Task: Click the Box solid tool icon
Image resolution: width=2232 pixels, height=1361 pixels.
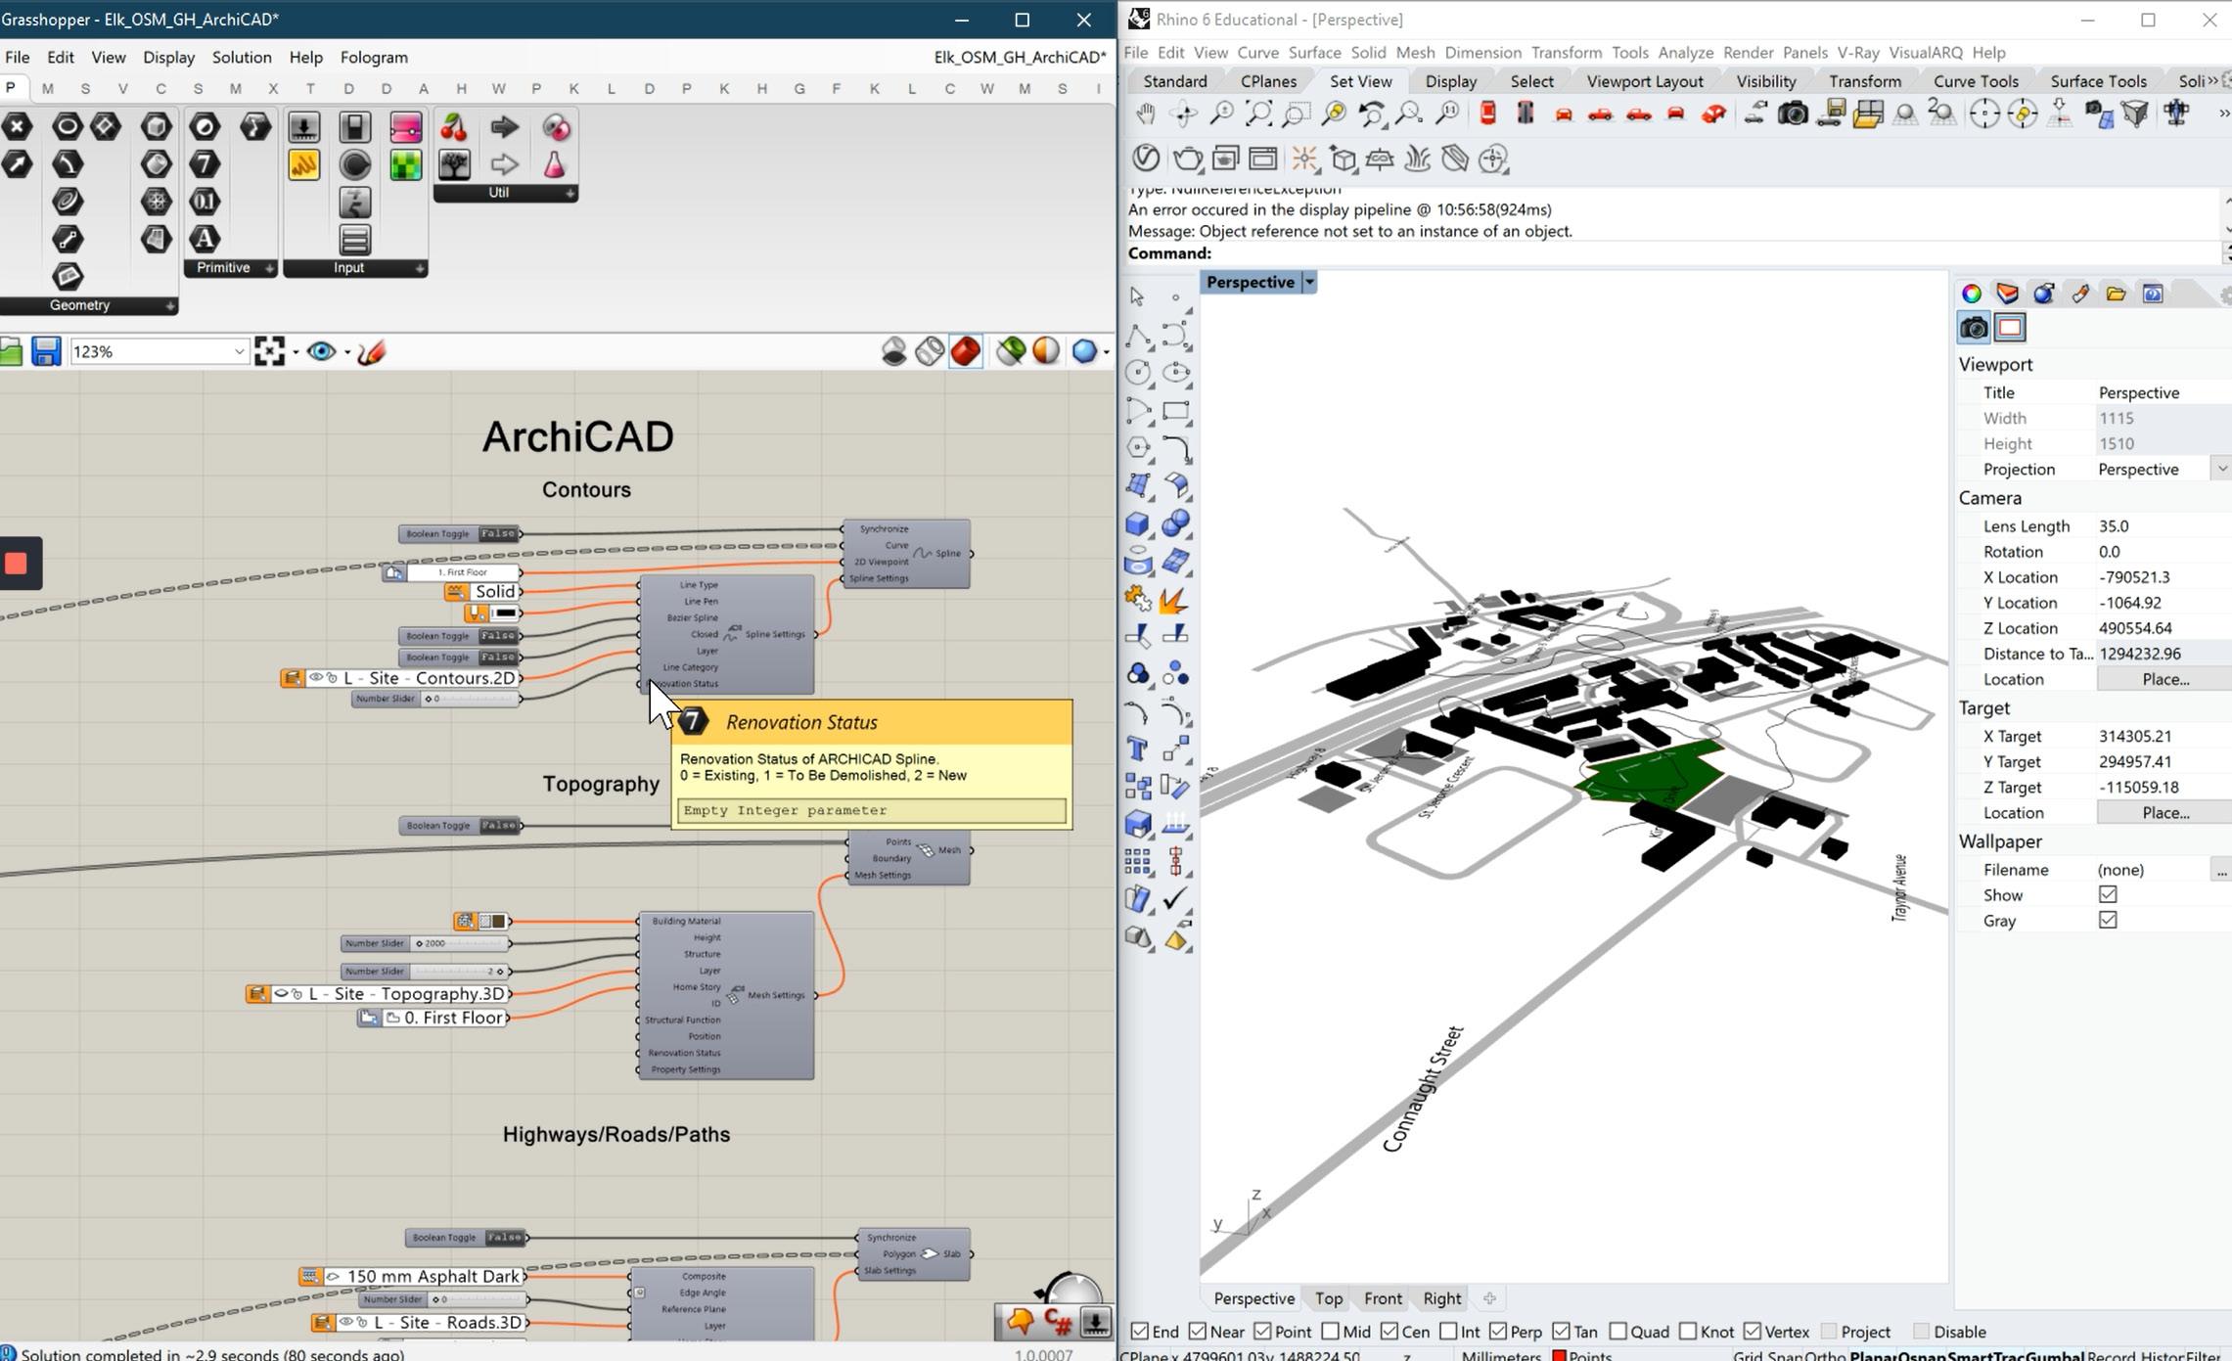Action: click(1137, 523)
